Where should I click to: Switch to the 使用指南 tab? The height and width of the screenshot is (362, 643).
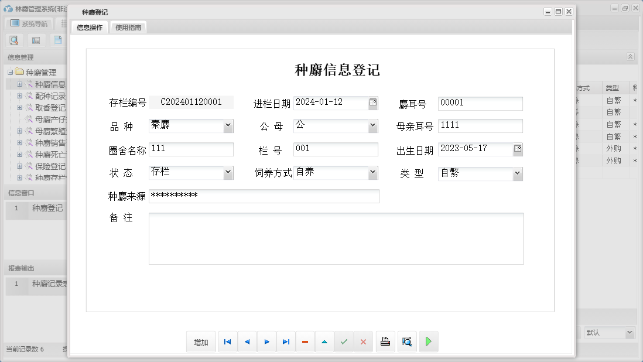pyautogui.click(x=128, y=26)
